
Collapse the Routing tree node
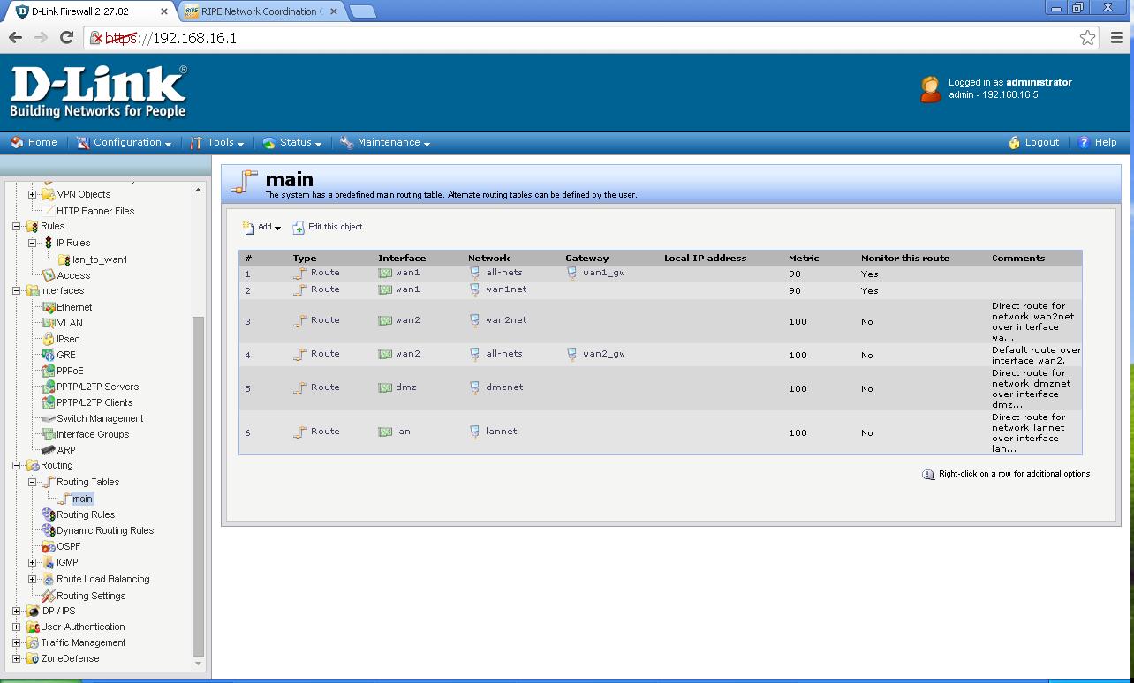point(17,465)
